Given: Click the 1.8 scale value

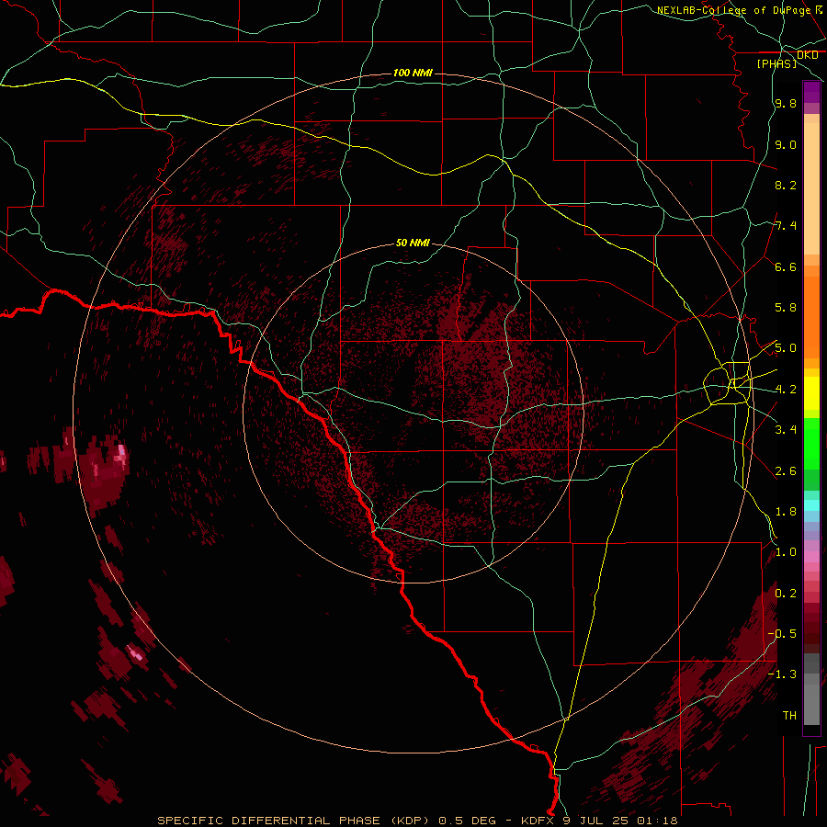Looking at the screenshot, I should pyautogui.click(x=786, y=512).
